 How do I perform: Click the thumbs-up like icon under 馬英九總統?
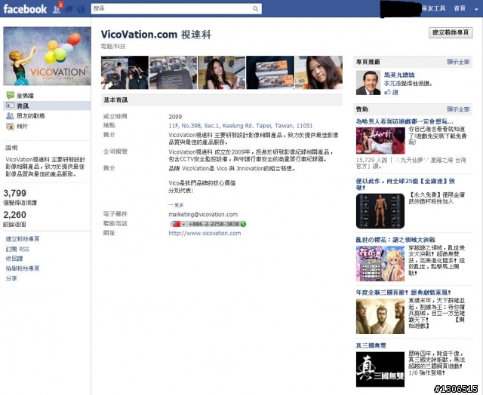click(x=387, y=92)
